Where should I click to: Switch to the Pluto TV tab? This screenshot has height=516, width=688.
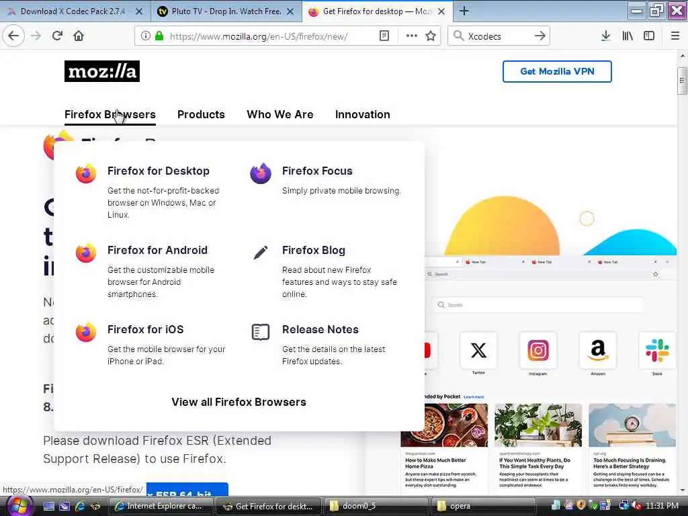click(x=226, y=11)
